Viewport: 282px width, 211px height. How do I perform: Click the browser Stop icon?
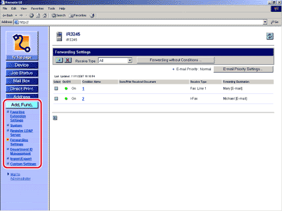tap(32, 16)
